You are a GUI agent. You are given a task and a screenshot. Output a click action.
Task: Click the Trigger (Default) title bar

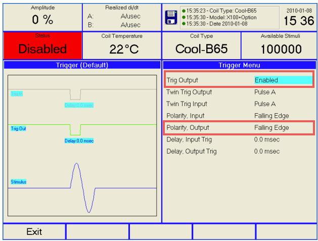(82, 65)
